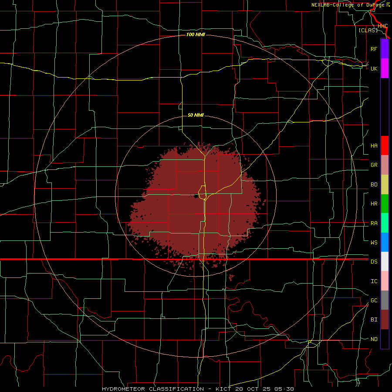This screenshot has height=392, width=392.
Task: Click the ND black legend swatch
Action: [x=385, y=339]
